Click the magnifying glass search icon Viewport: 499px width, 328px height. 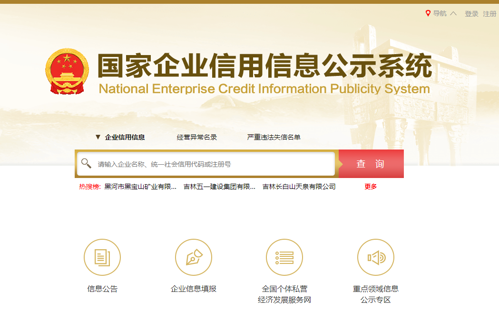(86, 163)
